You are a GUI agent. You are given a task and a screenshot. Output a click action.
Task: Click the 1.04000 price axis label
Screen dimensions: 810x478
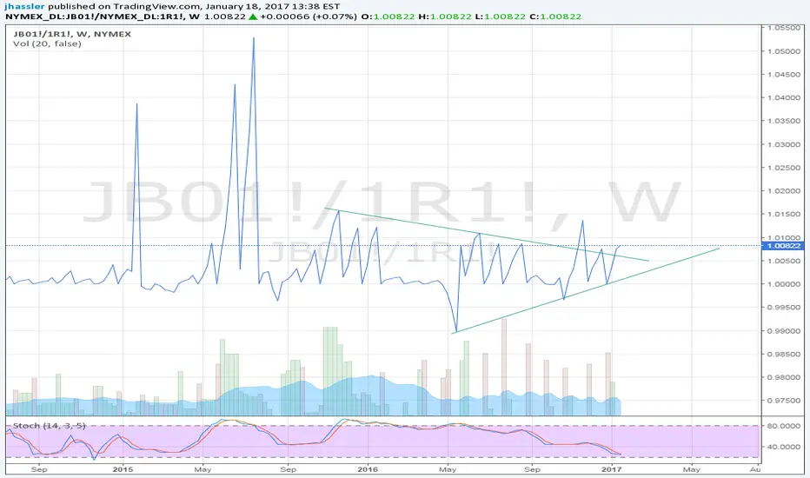(x=784, y=97)
